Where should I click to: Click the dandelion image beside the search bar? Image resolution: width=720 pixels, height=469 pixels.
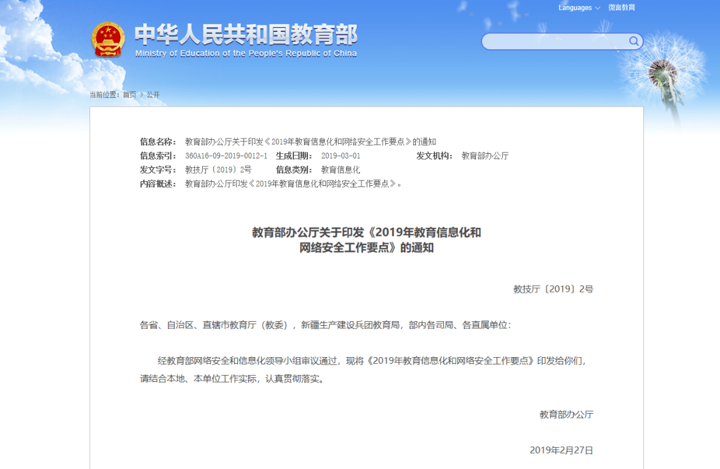660,73
